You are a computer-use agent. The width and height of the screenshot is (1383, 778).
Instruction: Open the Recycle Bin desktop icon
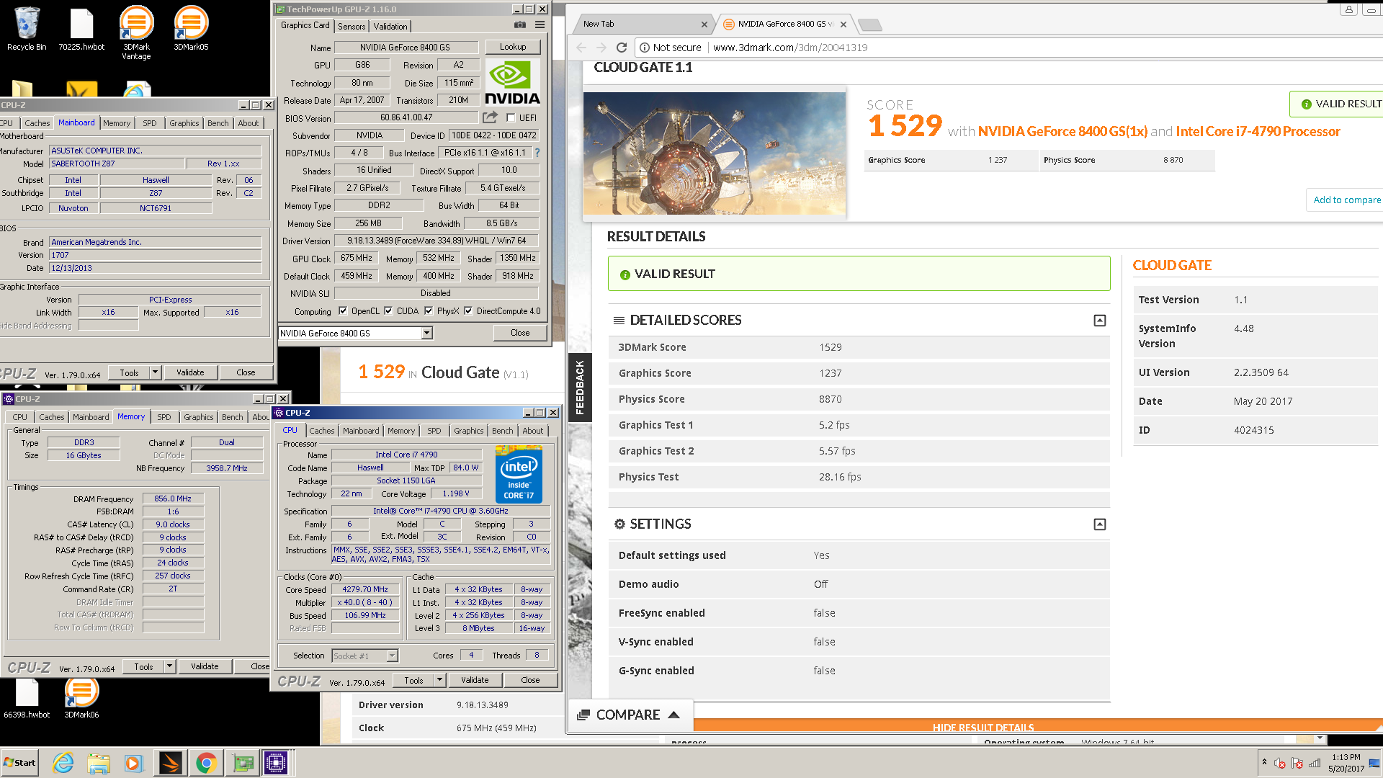(x=27, y=29)
